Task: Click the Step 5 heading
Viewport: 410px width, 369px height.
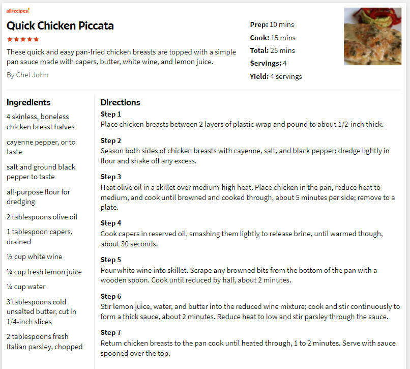Action: pos(110,260)
